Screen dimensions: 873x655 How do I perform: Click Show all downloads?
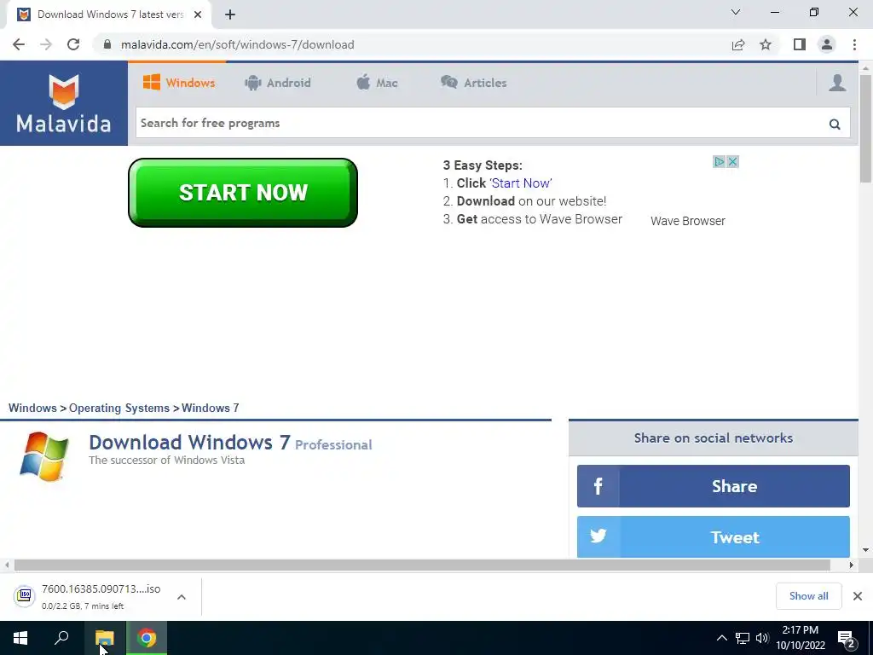808,596
